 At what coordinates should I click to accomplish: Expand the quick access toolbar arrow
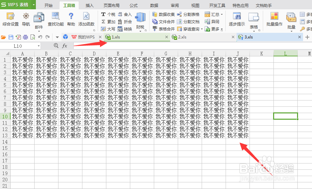57,37
